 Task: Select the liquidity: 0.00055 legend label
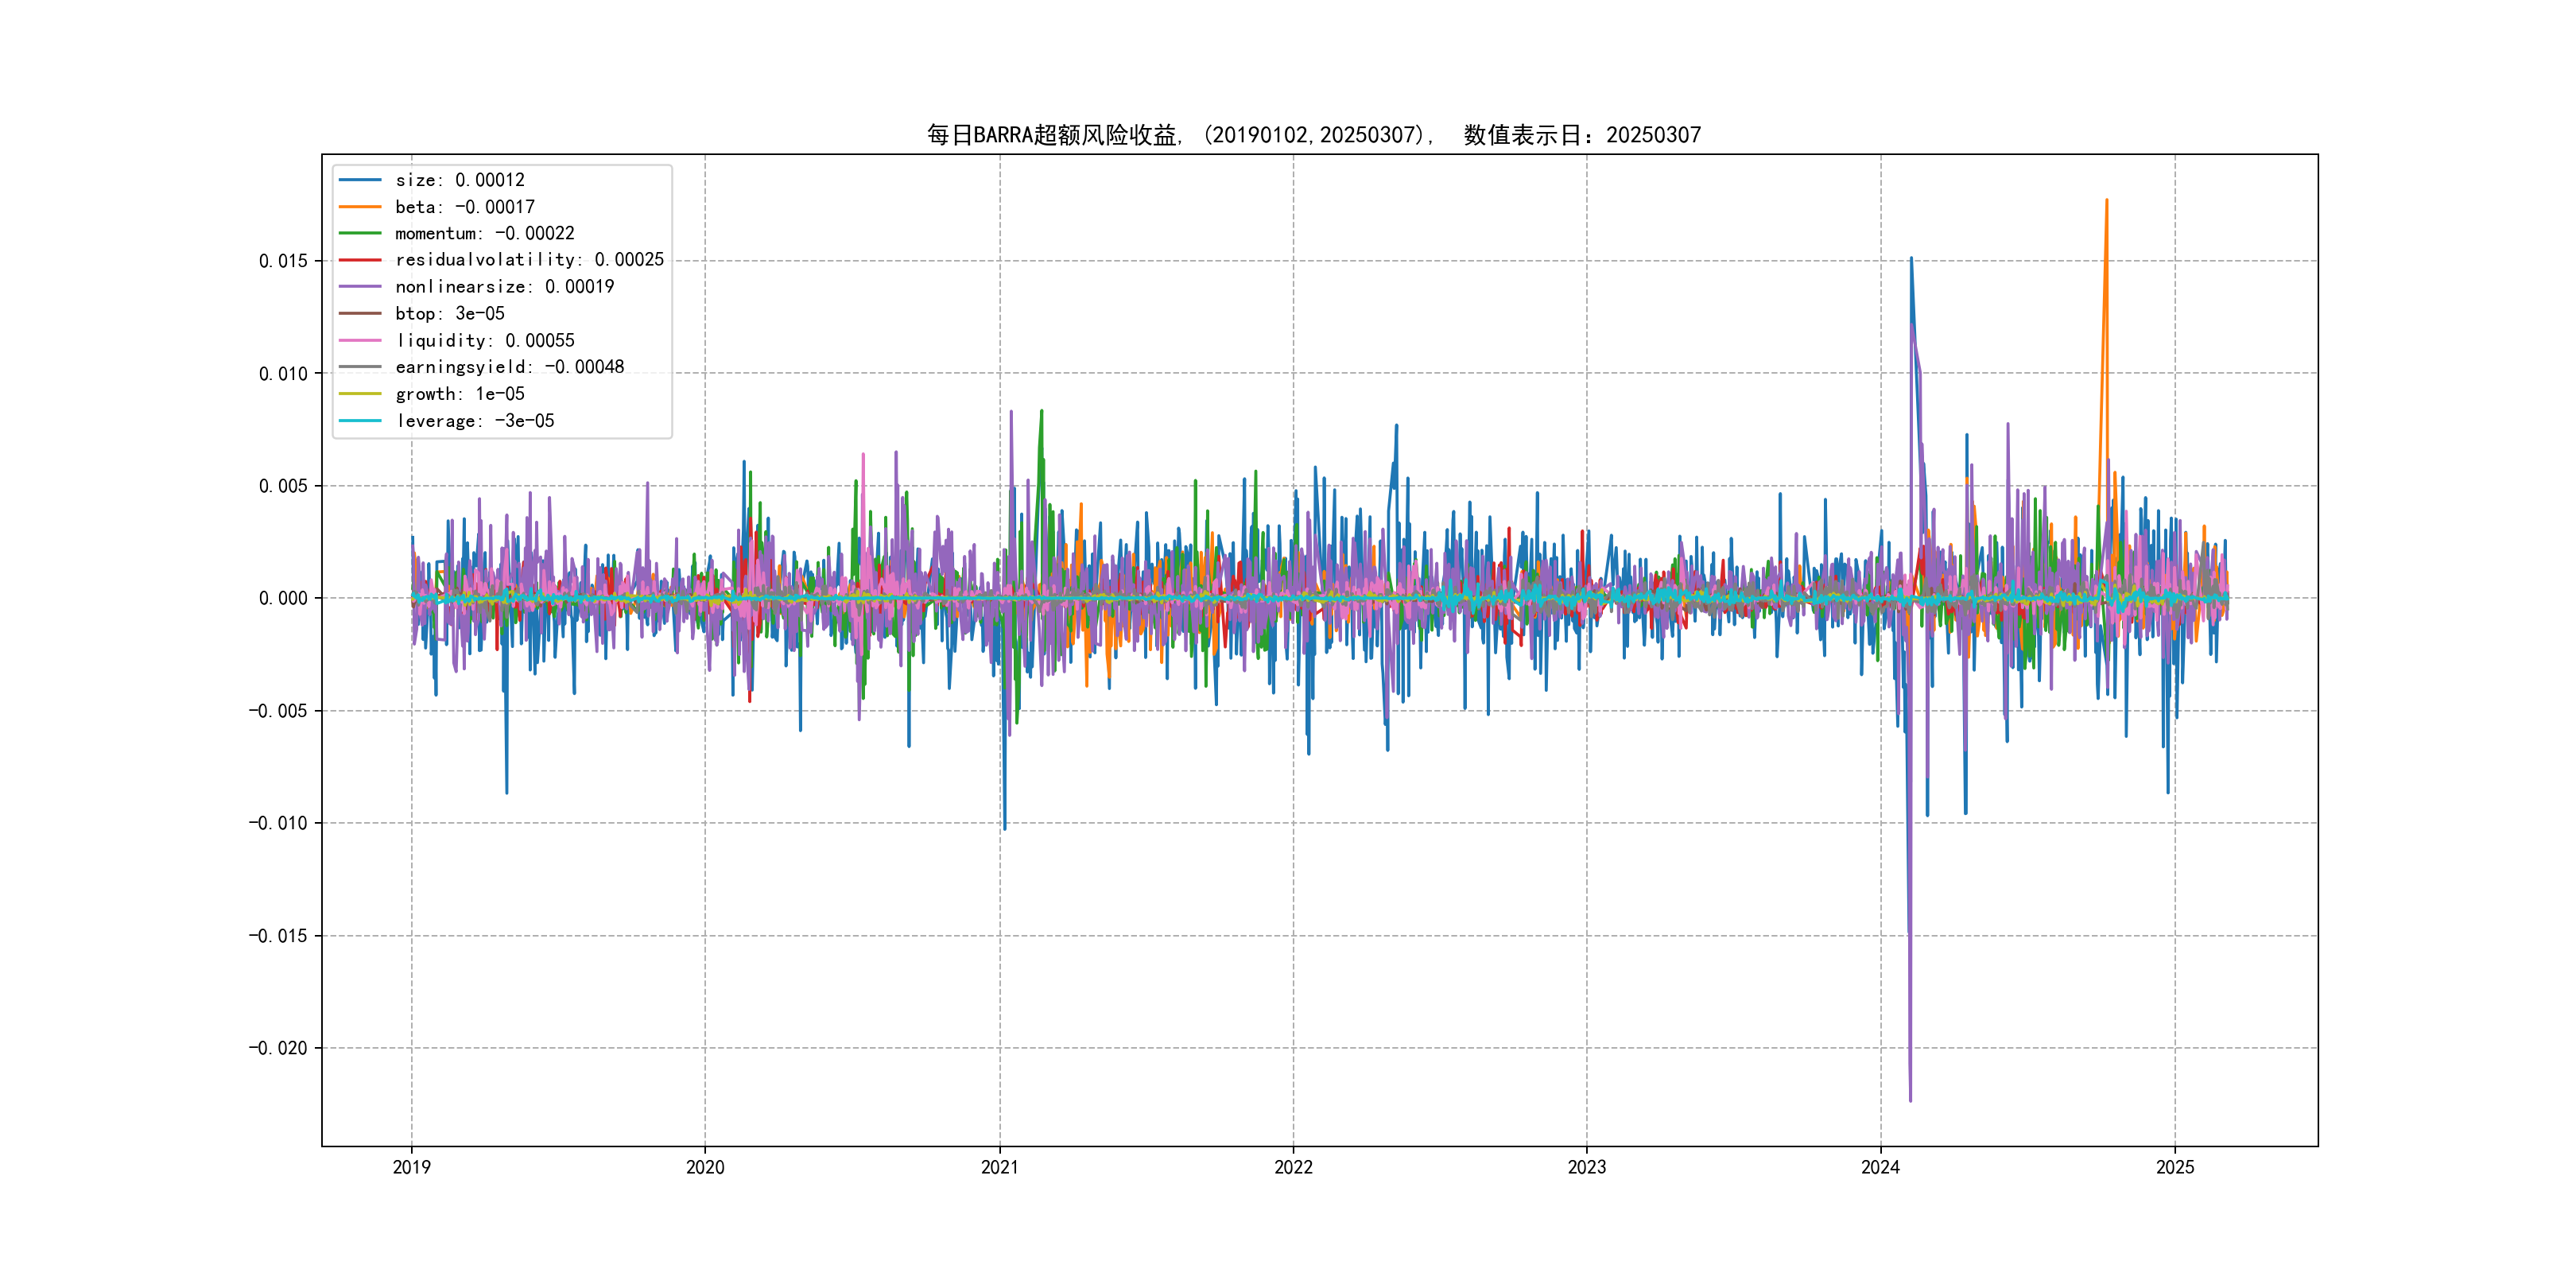click(485, 341)
